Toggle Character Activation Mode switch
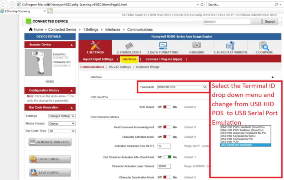The height and width of the screenshot is (180, 284). point(167,137)
